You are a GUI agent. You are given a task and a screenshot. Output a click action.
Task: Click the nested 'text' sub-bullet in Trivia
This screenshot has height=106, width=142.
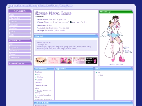point(102,75)
